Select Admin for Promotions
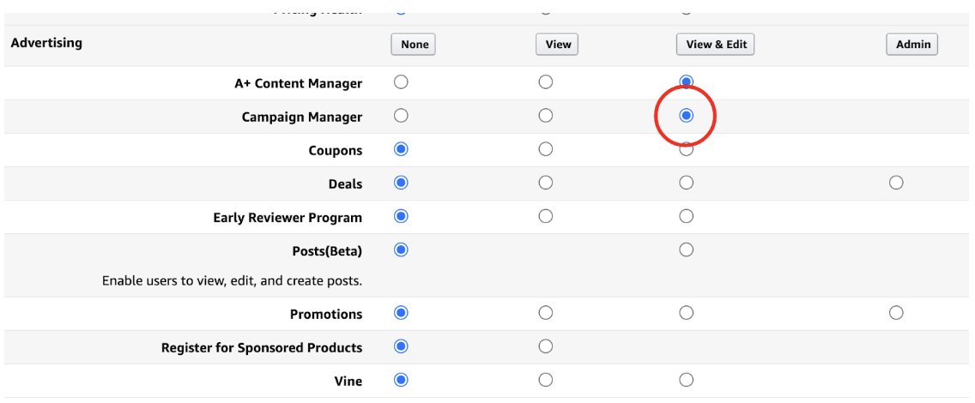975x403 pixels. 896,312
